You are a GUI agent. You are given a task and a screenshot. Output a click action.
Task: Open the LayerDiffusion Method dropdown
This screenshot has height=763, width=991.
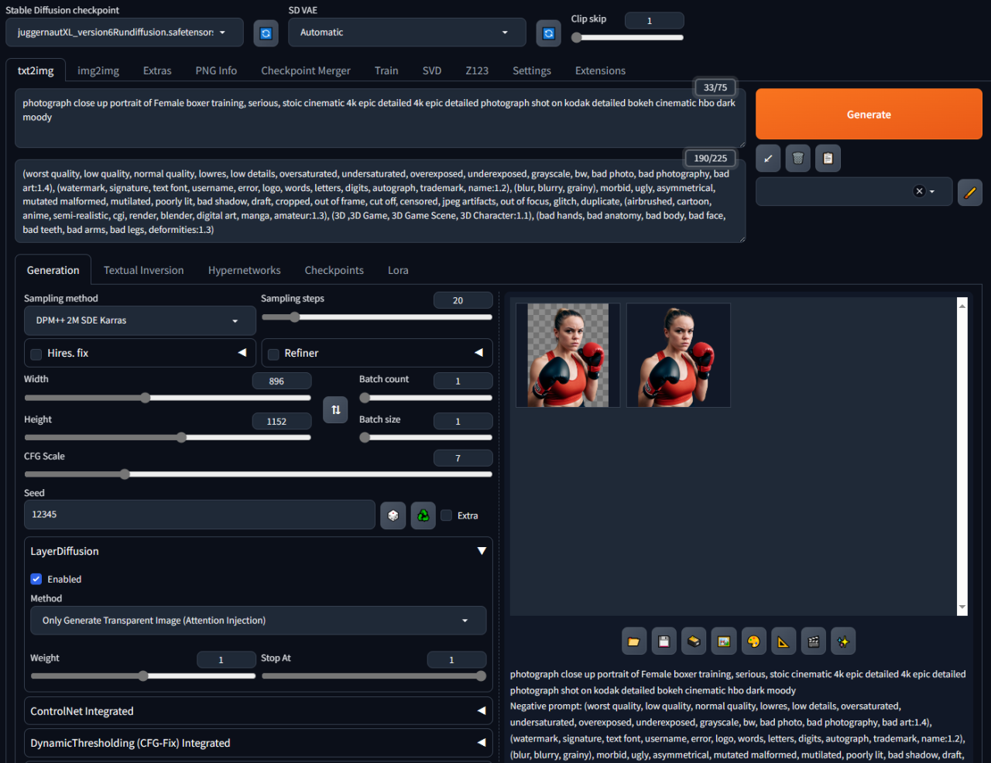tap(259, 621)
